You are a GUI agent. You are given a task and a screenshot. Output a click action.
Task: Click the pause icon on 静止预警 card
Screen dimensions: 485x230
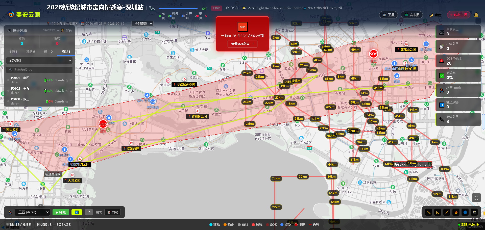[442, 105]
